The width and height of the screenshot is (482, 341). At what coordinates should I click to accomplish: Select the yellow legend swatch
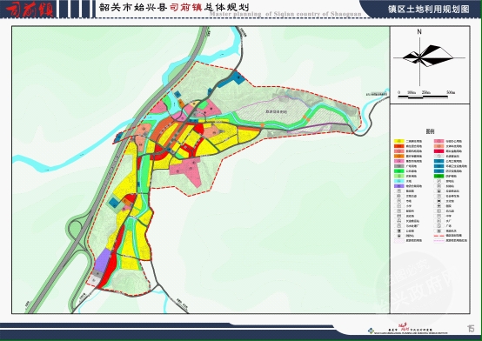[399, 142]
